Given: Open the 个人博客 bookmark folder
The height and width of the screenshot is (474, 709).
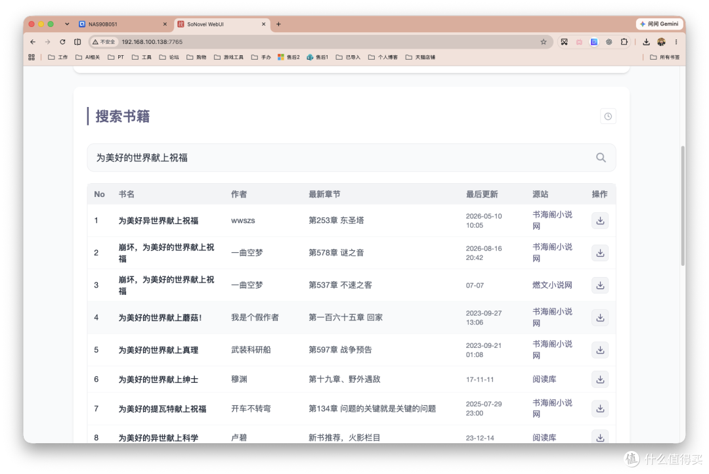Looking at the screenshot, I should (383, 57).
